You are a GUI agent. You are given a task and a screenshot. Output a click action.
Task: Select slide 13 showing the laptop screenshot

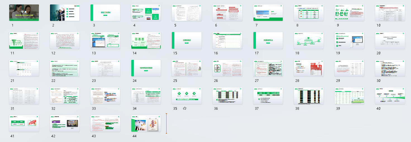(x=105, y=40)
